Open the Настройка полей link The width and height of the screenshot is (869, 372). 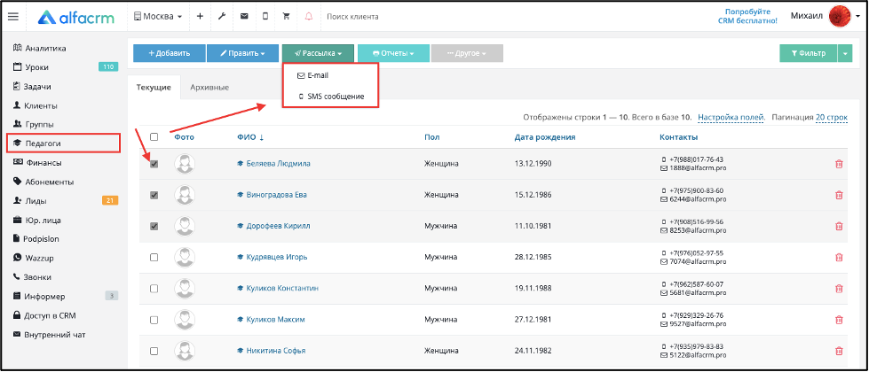[731, 118]
